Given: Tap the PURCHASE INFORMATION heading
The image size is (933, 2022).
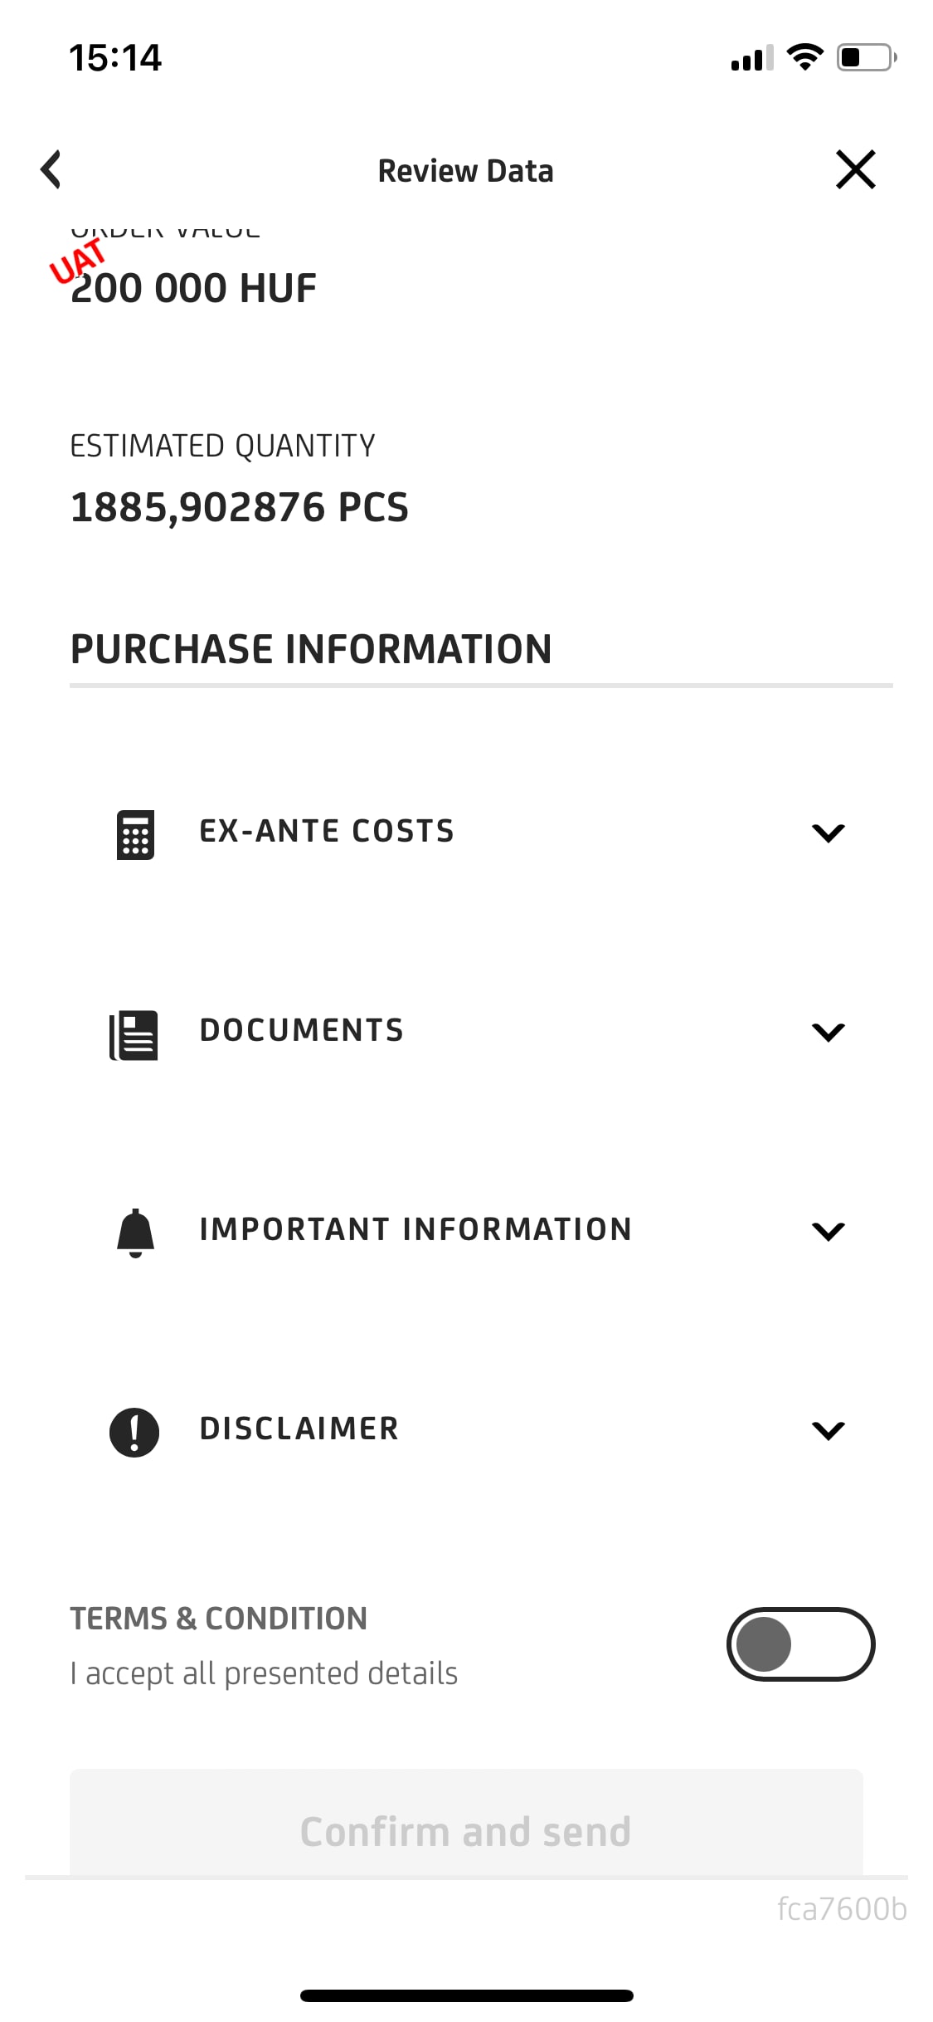Looking at the screenshot, I should 311,649.
